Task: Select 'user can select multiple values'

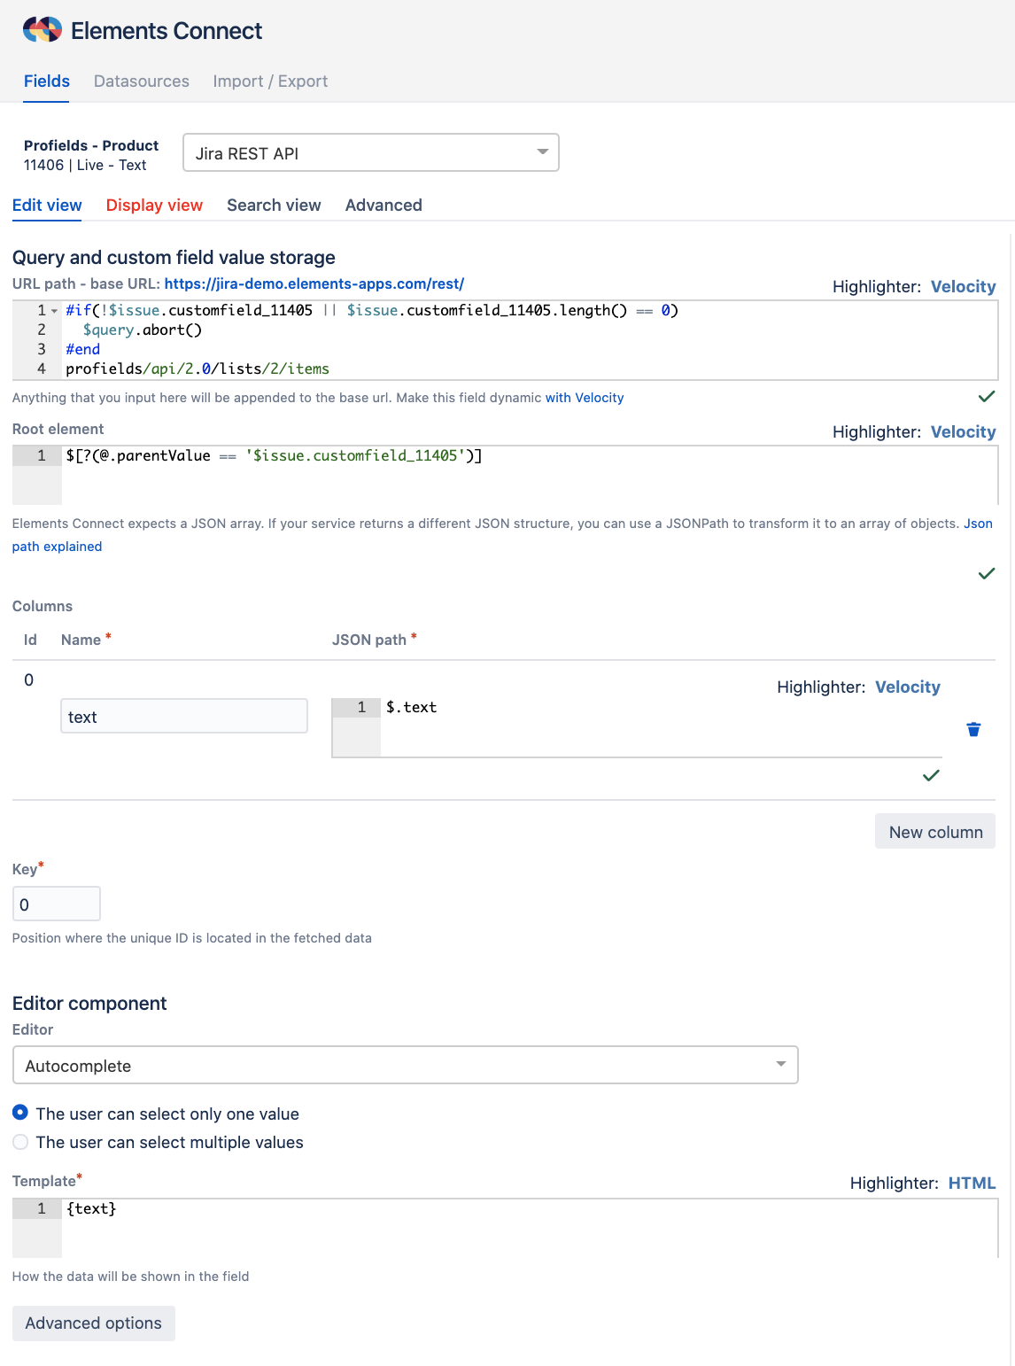Action: click(x=20, y=1142)
